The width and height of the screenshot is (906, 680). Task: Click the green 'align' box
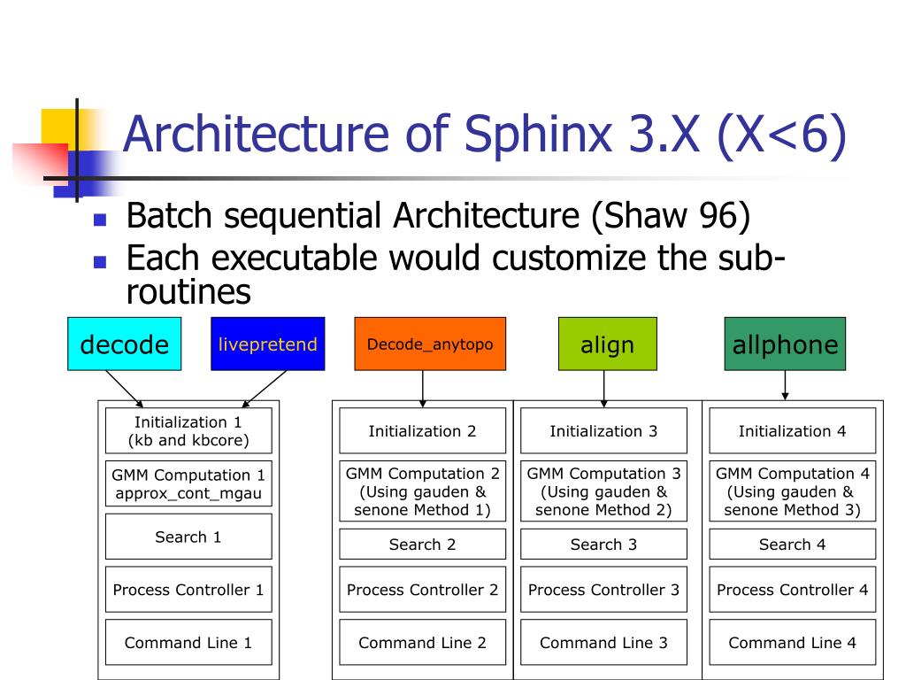click(607, 344)
